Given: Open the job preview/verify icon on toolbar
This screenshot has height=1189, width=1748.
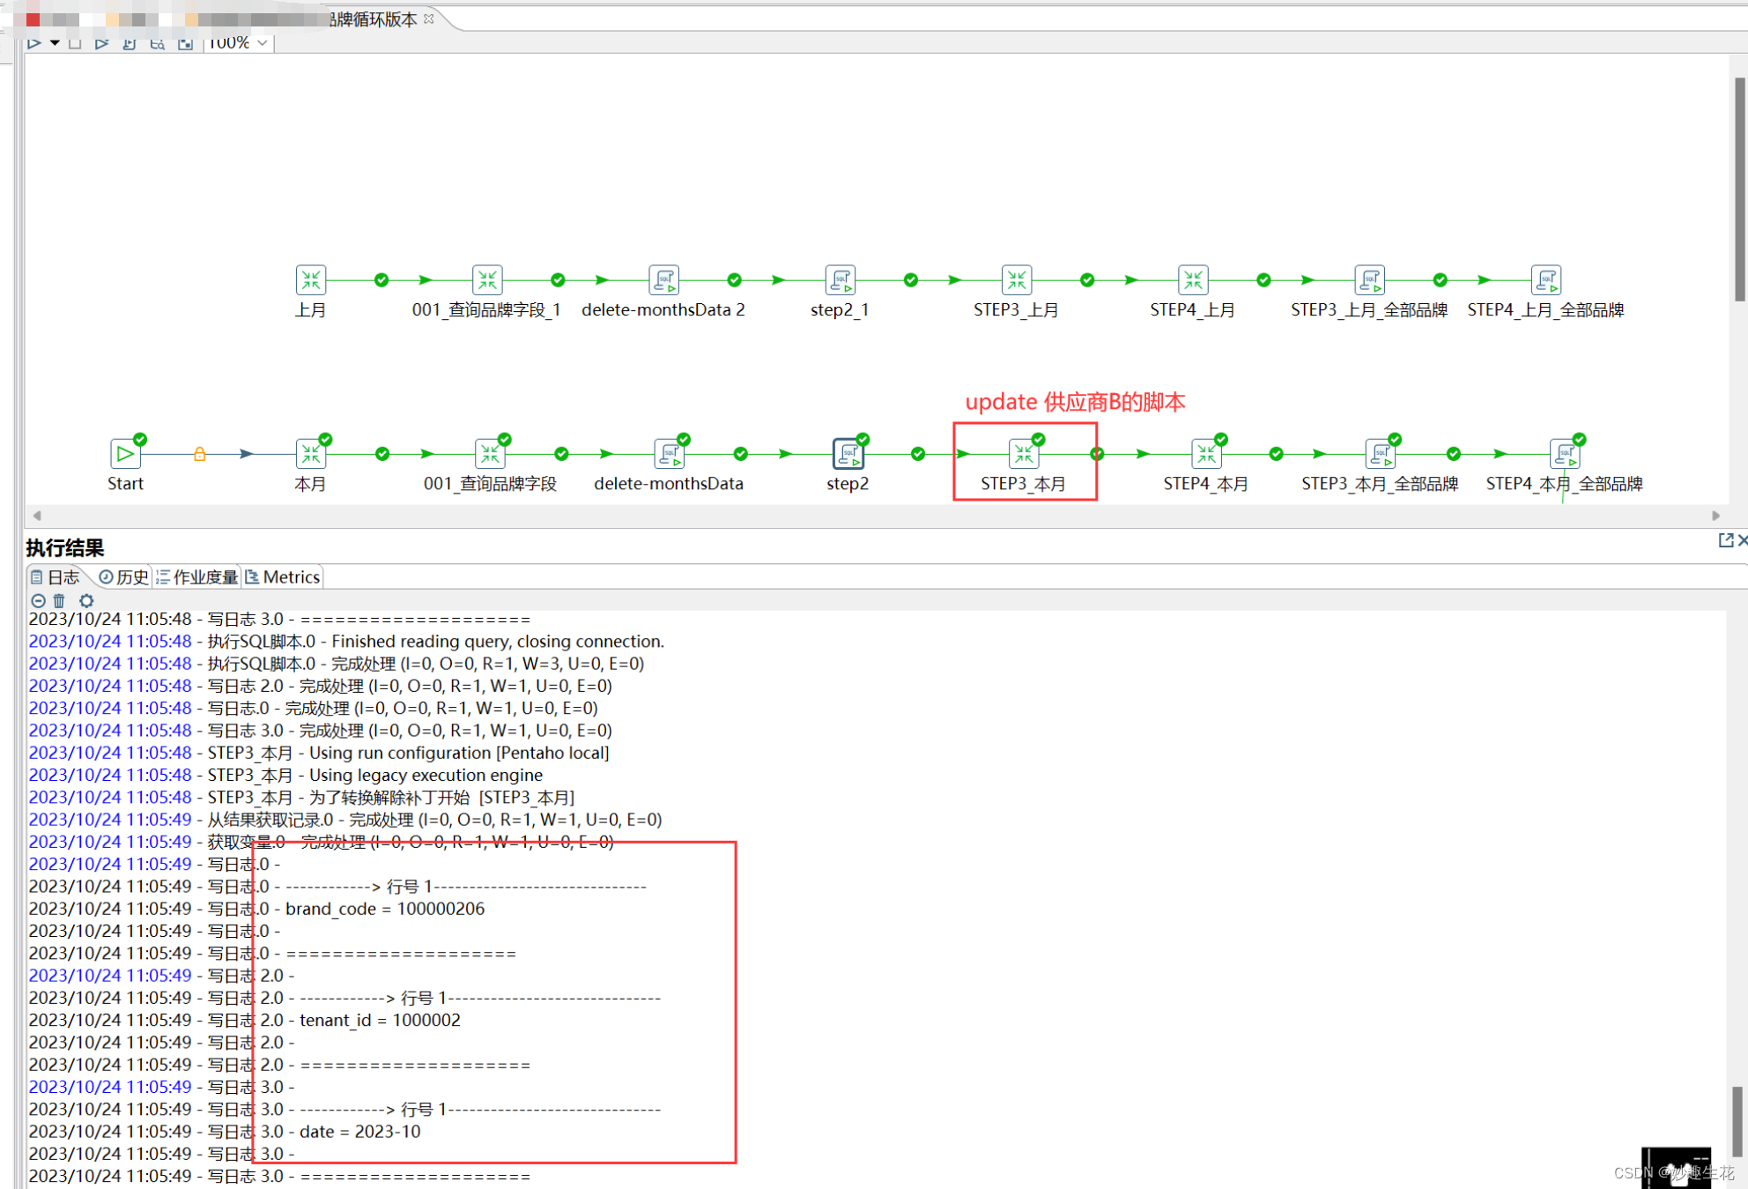Looking at the screenshot, I should 159,41.
